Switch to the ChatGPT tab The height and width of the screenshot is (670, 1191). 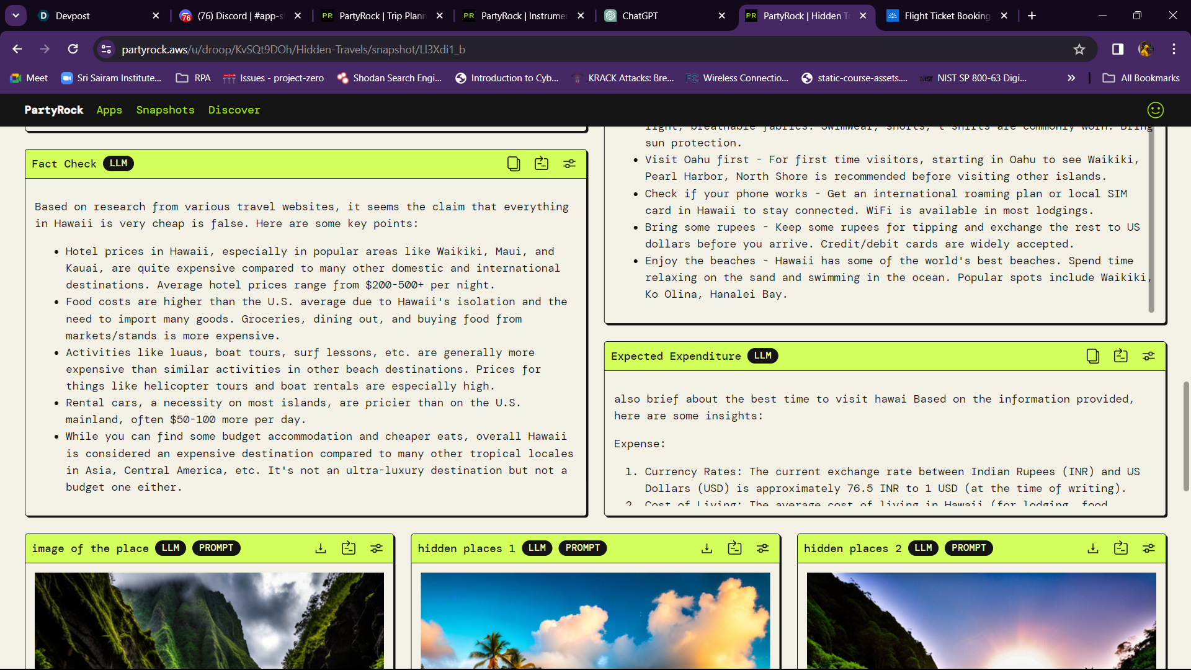point(640,16)
